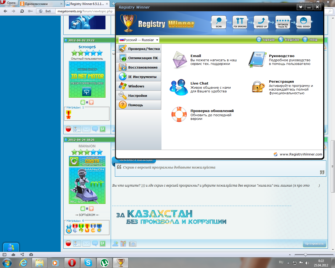335x268 pixels.
Task: Visit the www.RegistryWinner.com link
Action: [301, 154]
